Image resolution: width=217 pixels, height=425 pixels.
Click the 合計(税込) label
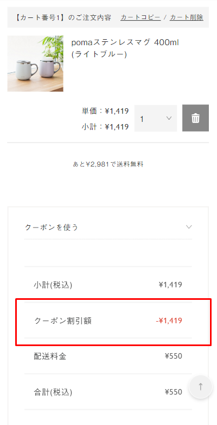tap(53, 392)
